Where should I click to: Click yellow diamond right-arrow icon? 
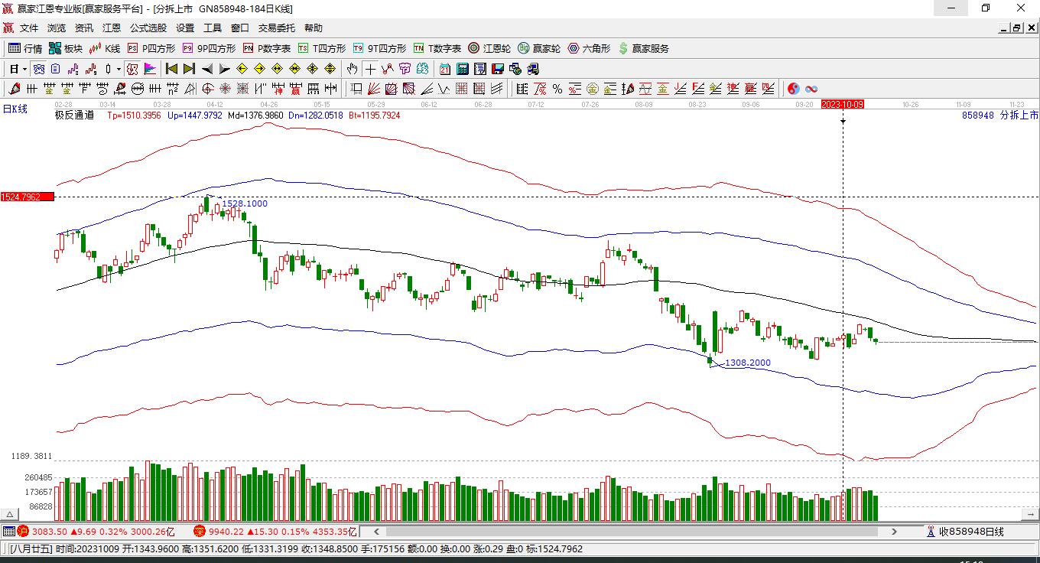pos(259,69)
